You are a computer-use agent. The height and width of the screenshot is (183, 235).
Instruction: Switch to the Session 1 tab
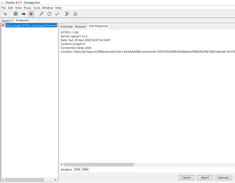[7, 21]
